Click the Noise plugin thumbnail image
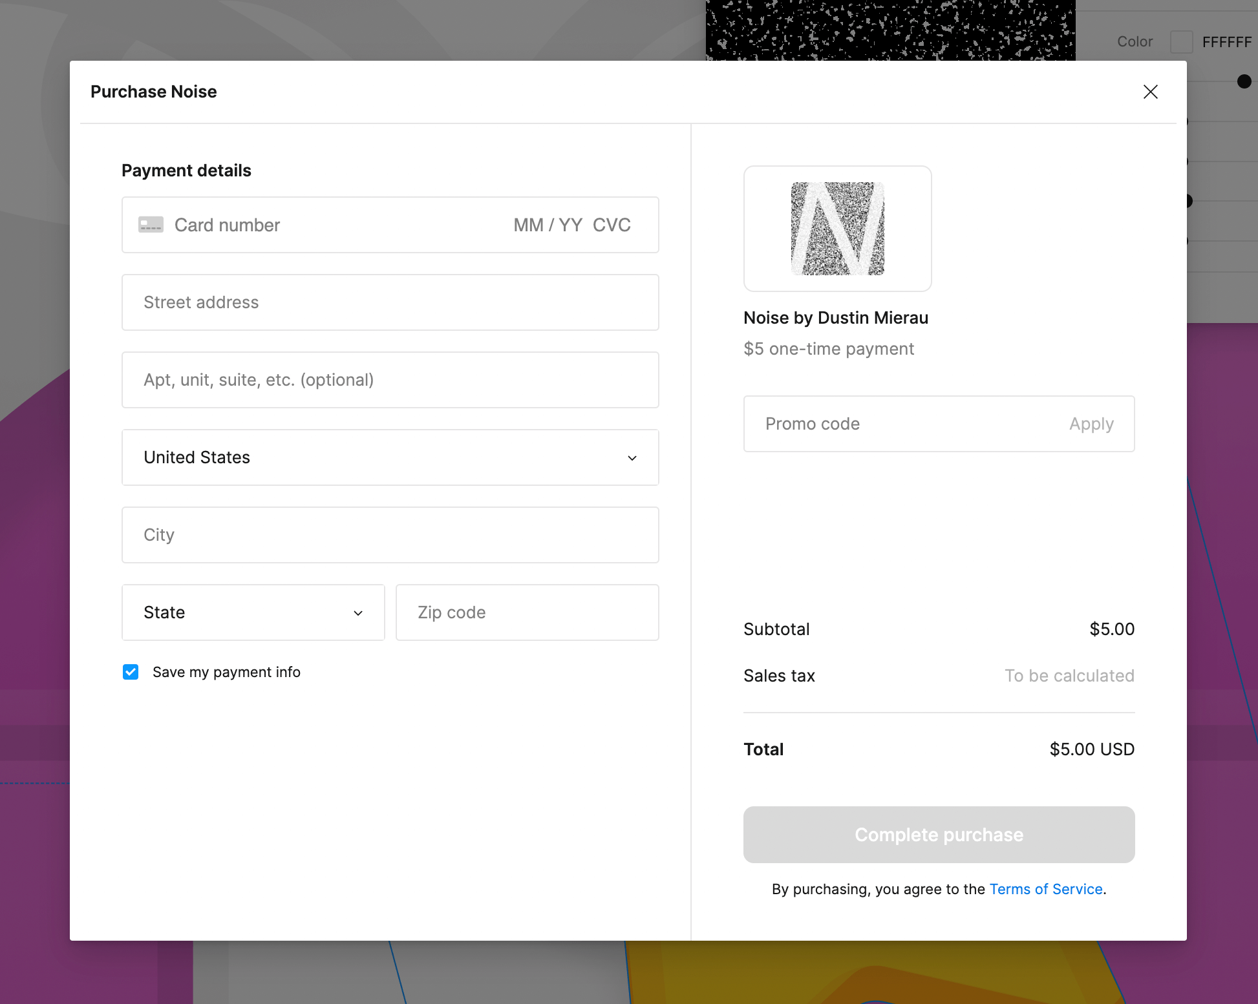 click(837, 229)
